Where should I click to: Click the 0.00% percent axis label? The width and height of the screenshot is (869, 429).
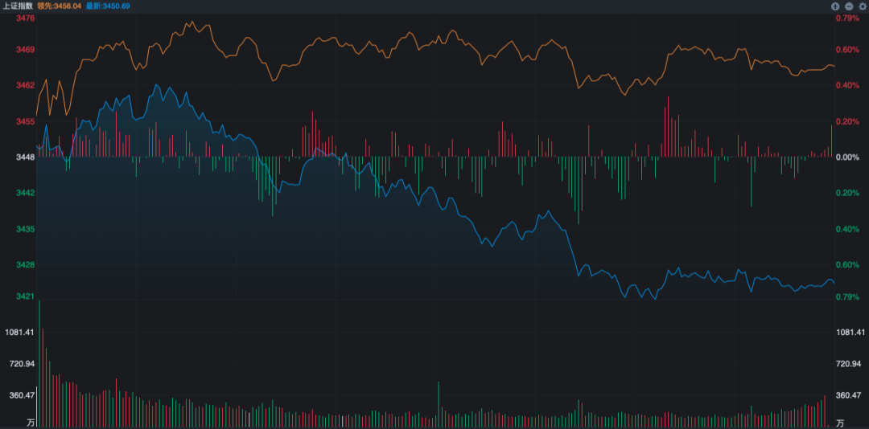847,157
